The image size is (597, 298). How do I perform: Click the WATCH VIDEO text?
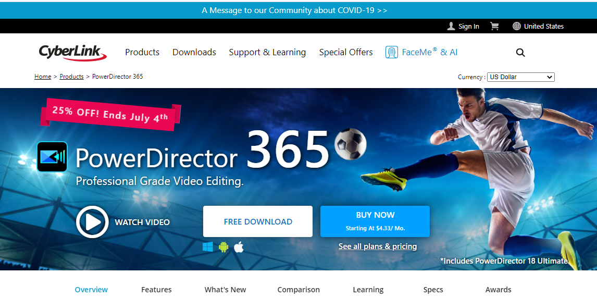pyautogui.click(x=142, y=222)
